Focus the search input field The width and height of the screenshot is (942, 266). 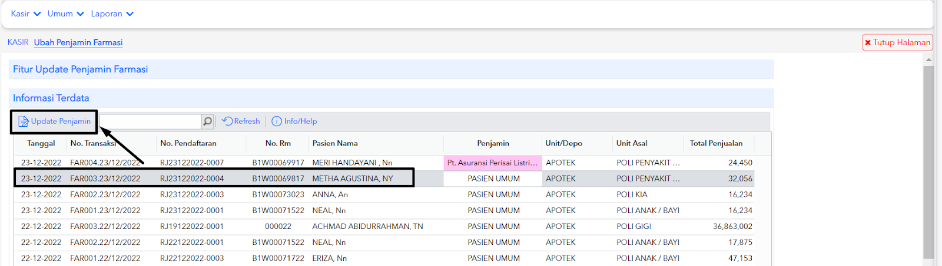coord(151,122)
